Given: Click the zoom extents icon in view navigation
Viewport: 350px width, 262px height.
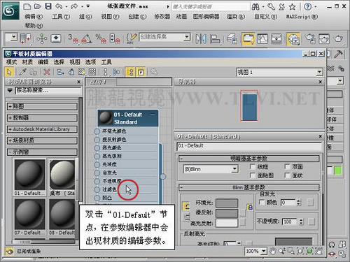Looking at the screenshot, I should click(x=300, y=251).
